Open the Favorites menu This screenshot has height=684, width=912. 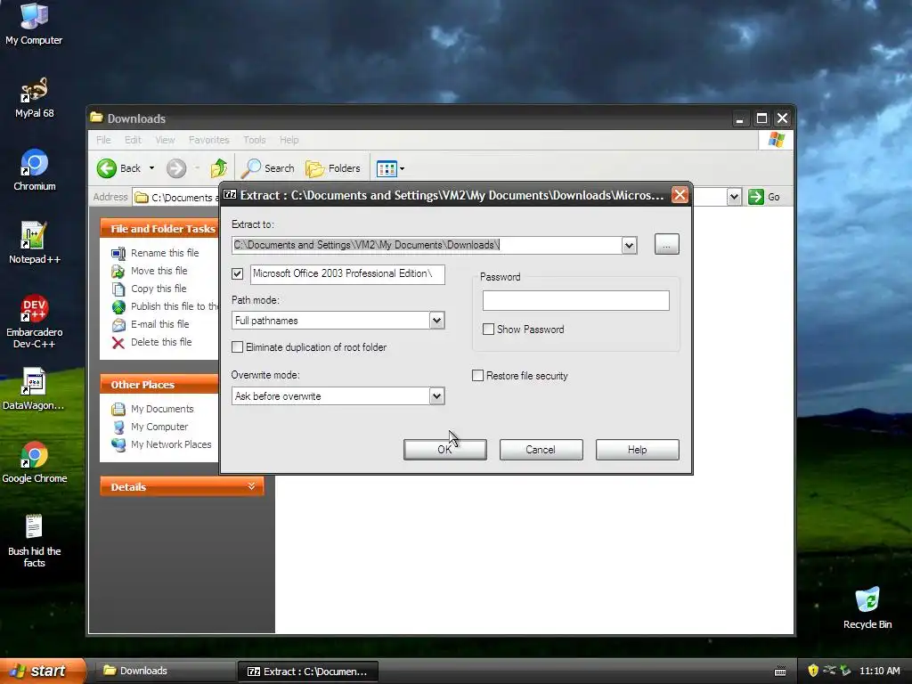[208, 140]
